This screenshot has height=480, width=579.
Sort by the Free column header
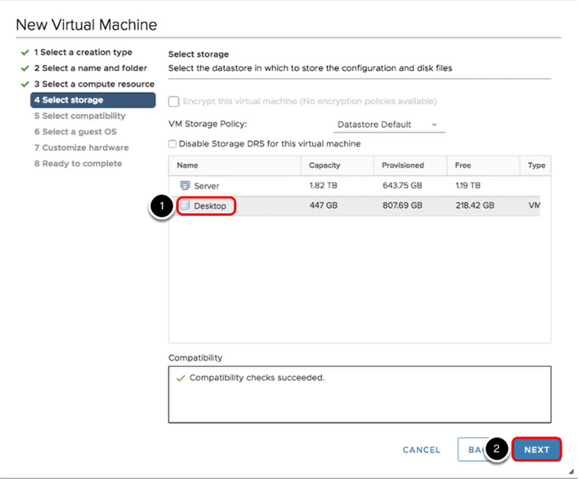pyautogui.click(x=463, y=165)
